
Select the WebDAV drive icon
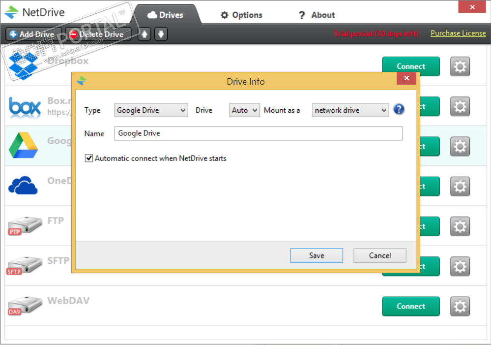pyautogui.click(x=25, y=306)
